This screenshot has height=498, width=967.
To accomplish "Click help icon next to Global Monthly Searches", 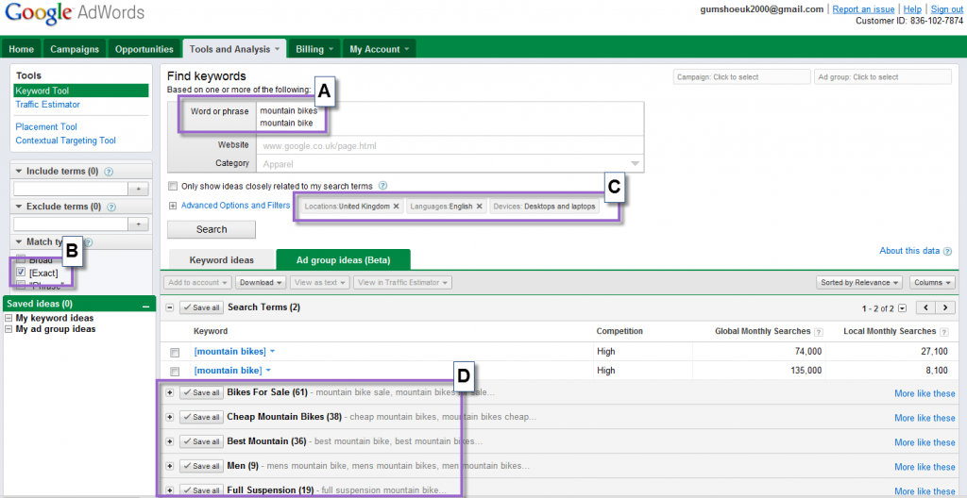I will click(818, 332).
